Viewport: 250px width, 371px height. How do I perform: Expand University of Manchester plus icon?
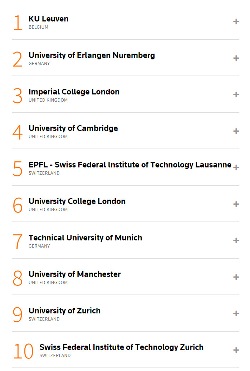click(236, 277)
